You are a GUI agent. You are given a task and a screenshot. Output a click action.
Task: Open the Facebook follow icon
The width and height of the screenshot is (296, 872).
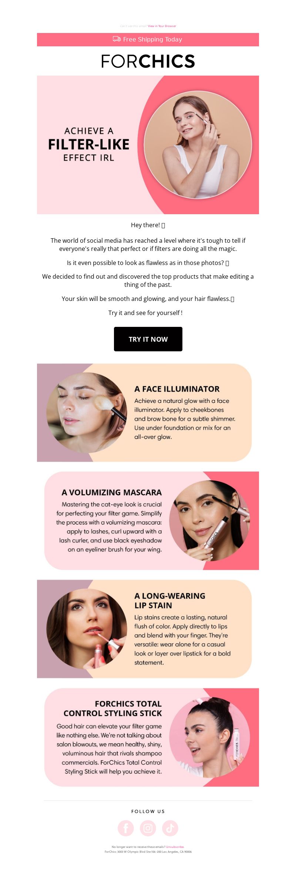pos(126,828)
